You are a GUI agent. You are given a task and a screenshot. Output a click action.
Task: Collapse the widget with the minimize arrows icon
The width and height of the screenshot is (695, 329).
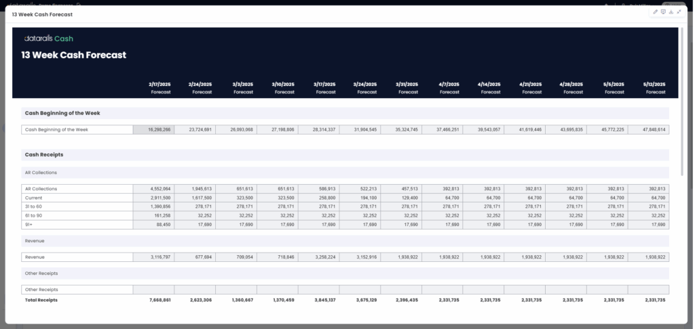point(679,12)
